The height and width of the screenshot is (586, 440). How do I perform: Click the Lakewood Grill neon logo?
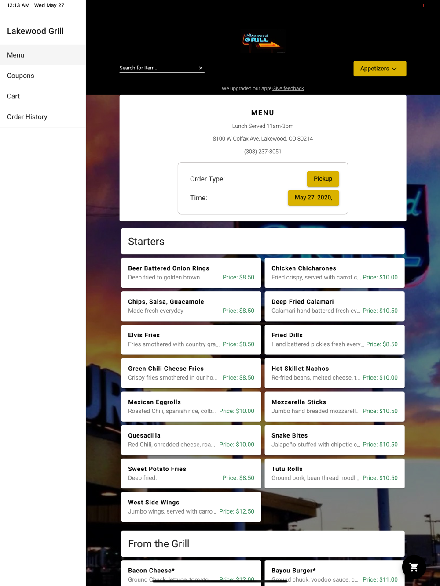tap(263, 42)
